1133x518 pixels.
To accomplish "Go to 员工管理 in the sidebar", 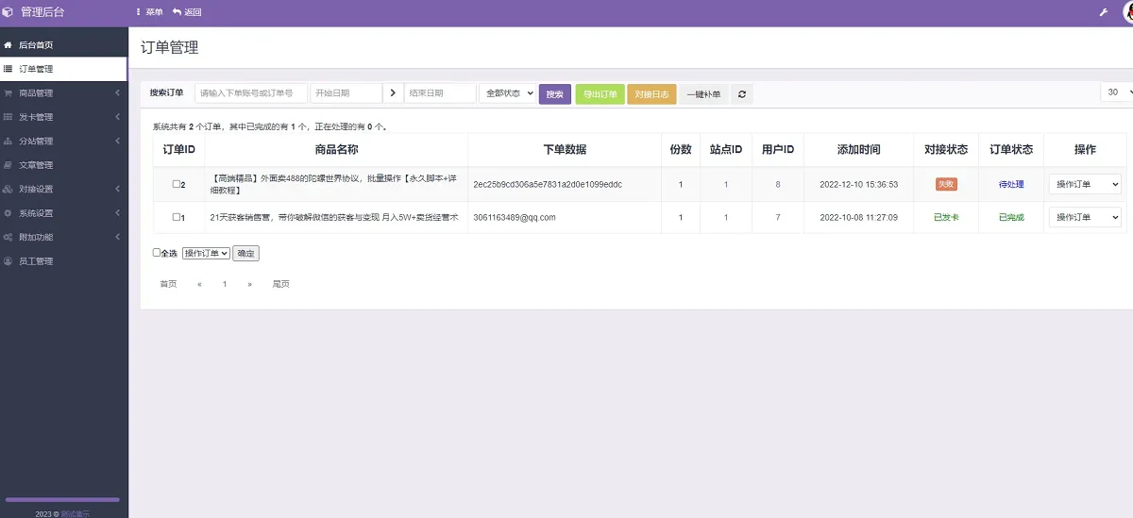I will [x=36, y=261].
